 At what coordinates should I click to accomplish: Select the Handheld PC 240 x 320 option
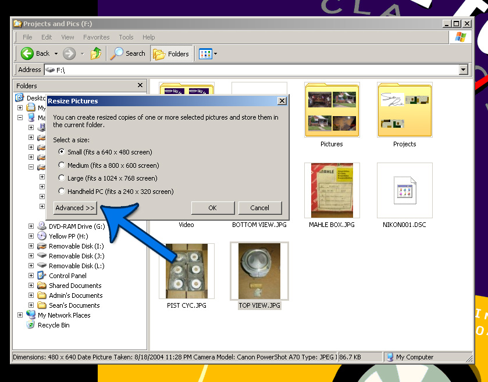click(x=62, y=192)
